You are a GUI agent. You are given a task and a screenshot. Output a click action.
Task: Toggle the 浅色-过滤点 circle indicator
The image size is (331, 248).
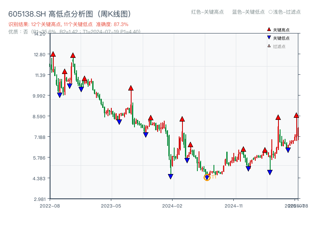[x=271, y=12]
